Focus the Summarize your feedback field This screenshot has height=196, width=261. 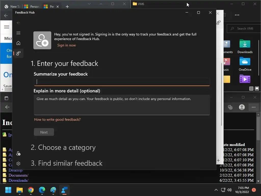tap(122, 82)
